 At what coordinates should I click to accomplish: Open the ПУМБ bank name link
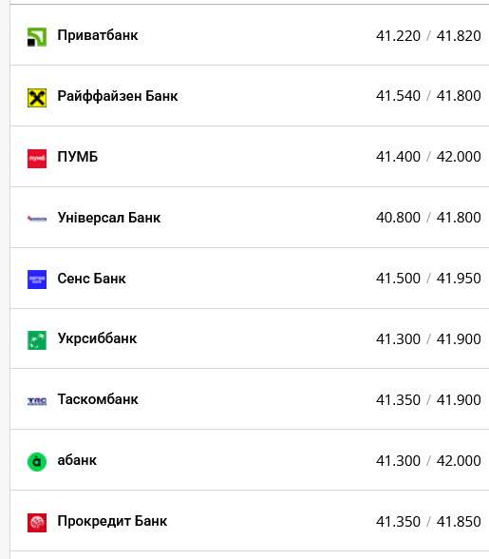[x=78, y=157]
